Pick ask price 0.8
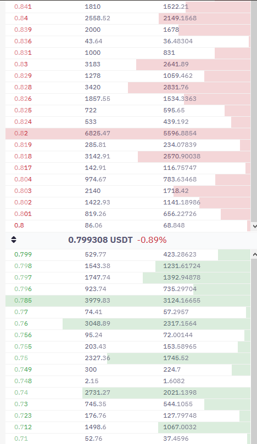The image size is (257, 444). tap(19, 225)
